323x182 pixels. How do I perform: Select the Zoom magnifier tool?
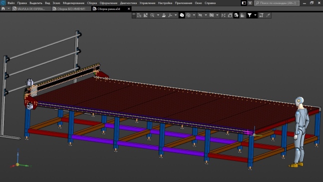pos(152,15)
